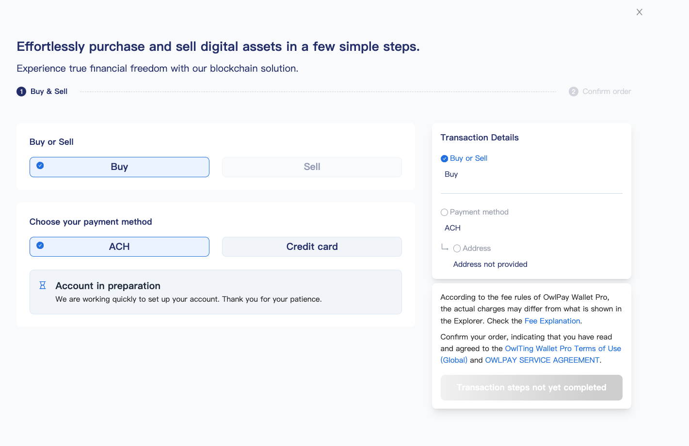Image resolution: width=689 pixels, height=446 pixels.
Task: Click the Transaction steps not yet completed button
Action: (531, 387)
